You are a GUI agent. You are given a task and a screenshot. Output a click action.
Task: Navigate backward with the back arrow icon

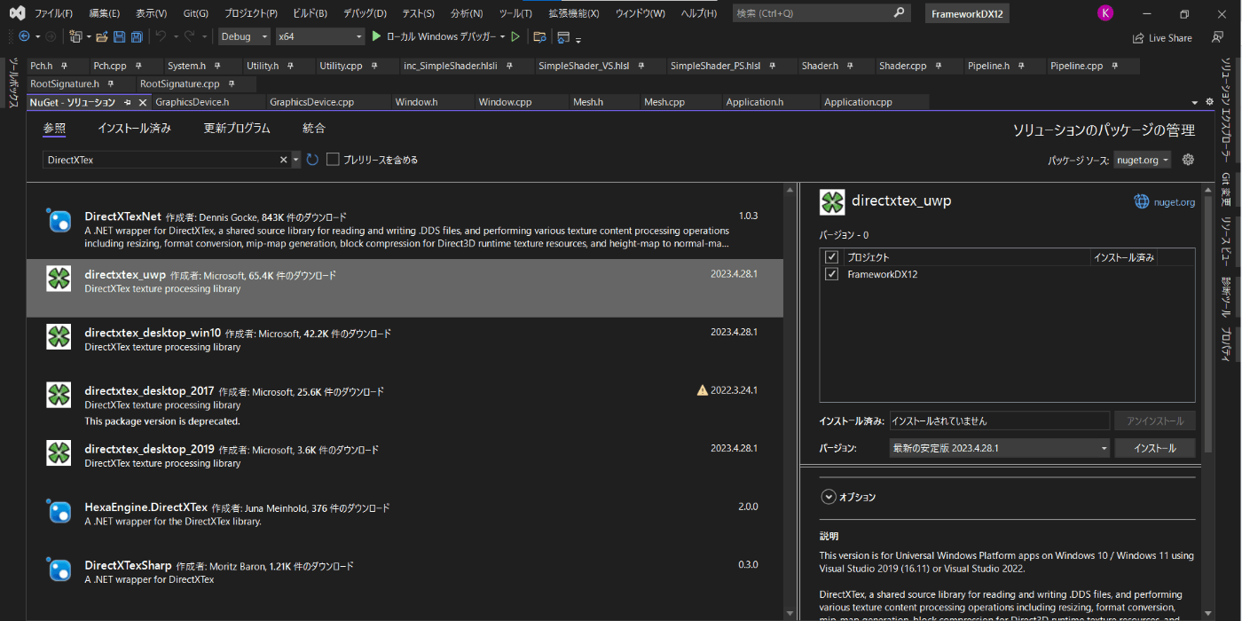click(24, 36)
